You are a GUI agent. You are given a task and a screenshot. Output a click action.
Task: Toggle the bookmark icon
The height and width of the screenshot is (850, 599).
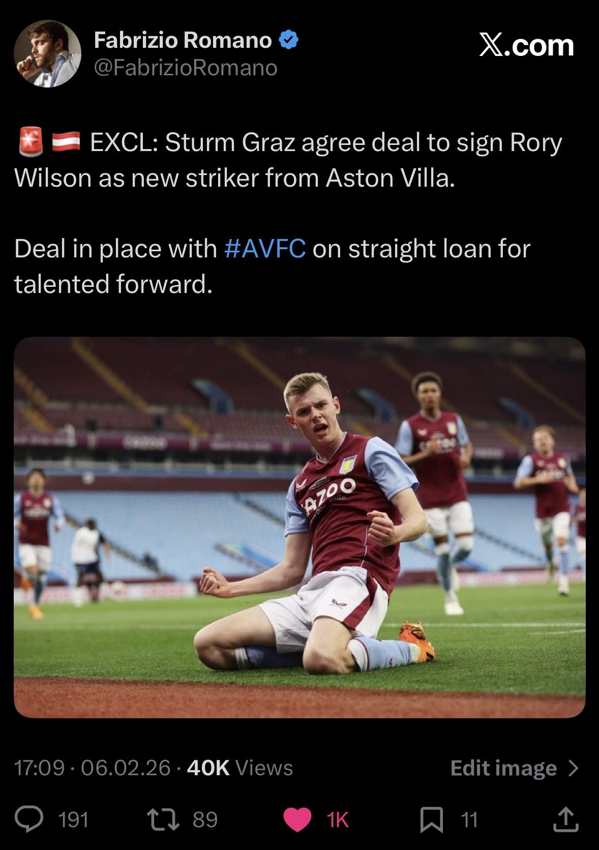[x=431, y=820]
